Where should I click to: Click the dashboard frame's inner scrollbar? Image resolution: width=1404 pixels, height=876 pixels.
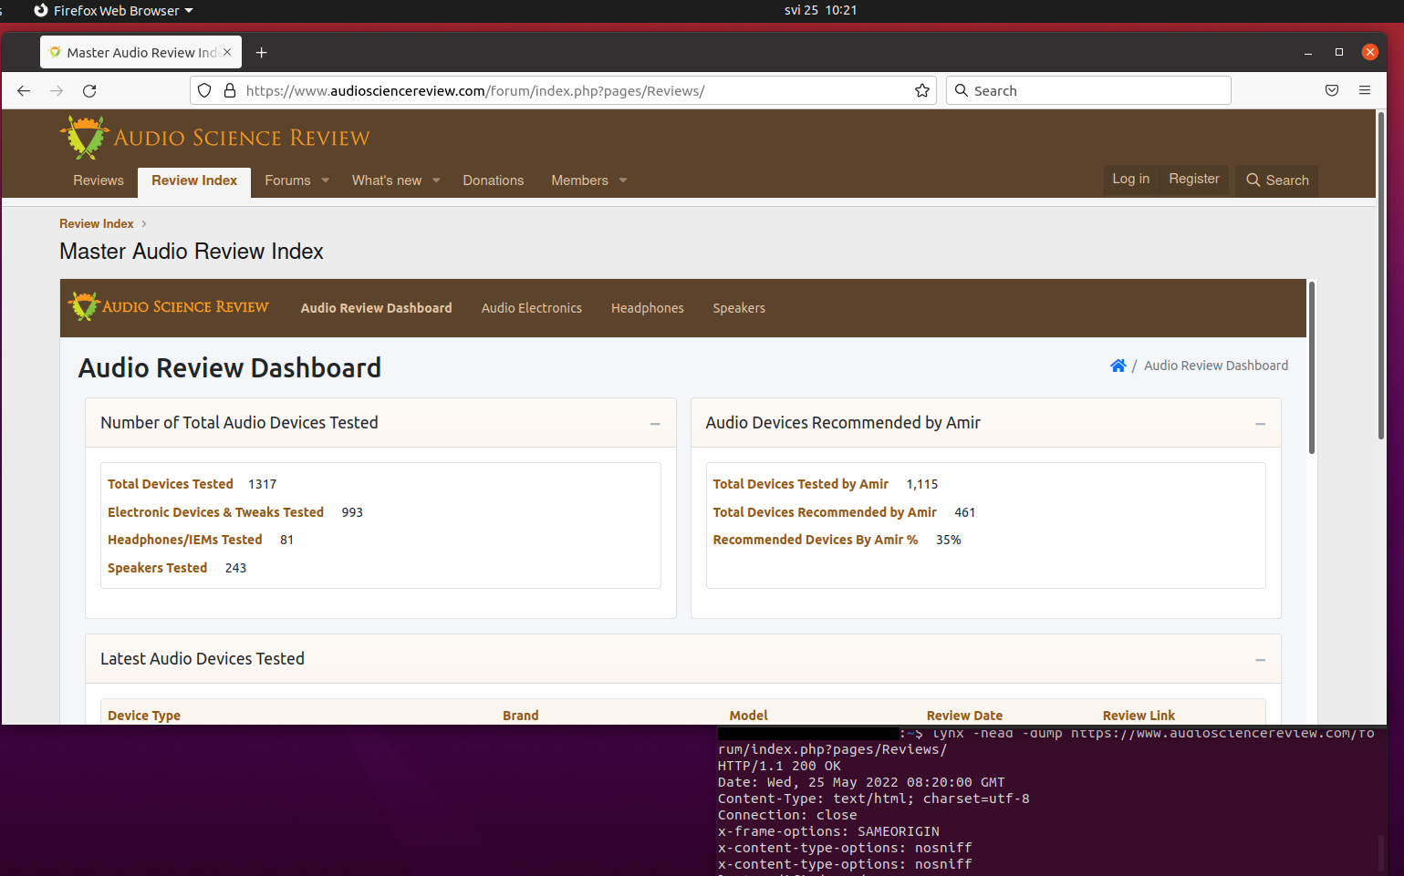click(x=1312, y=367)
